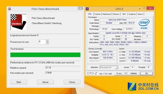Click the Validate button
Viewport: 163px width, 94px height.
pos(133,73)
